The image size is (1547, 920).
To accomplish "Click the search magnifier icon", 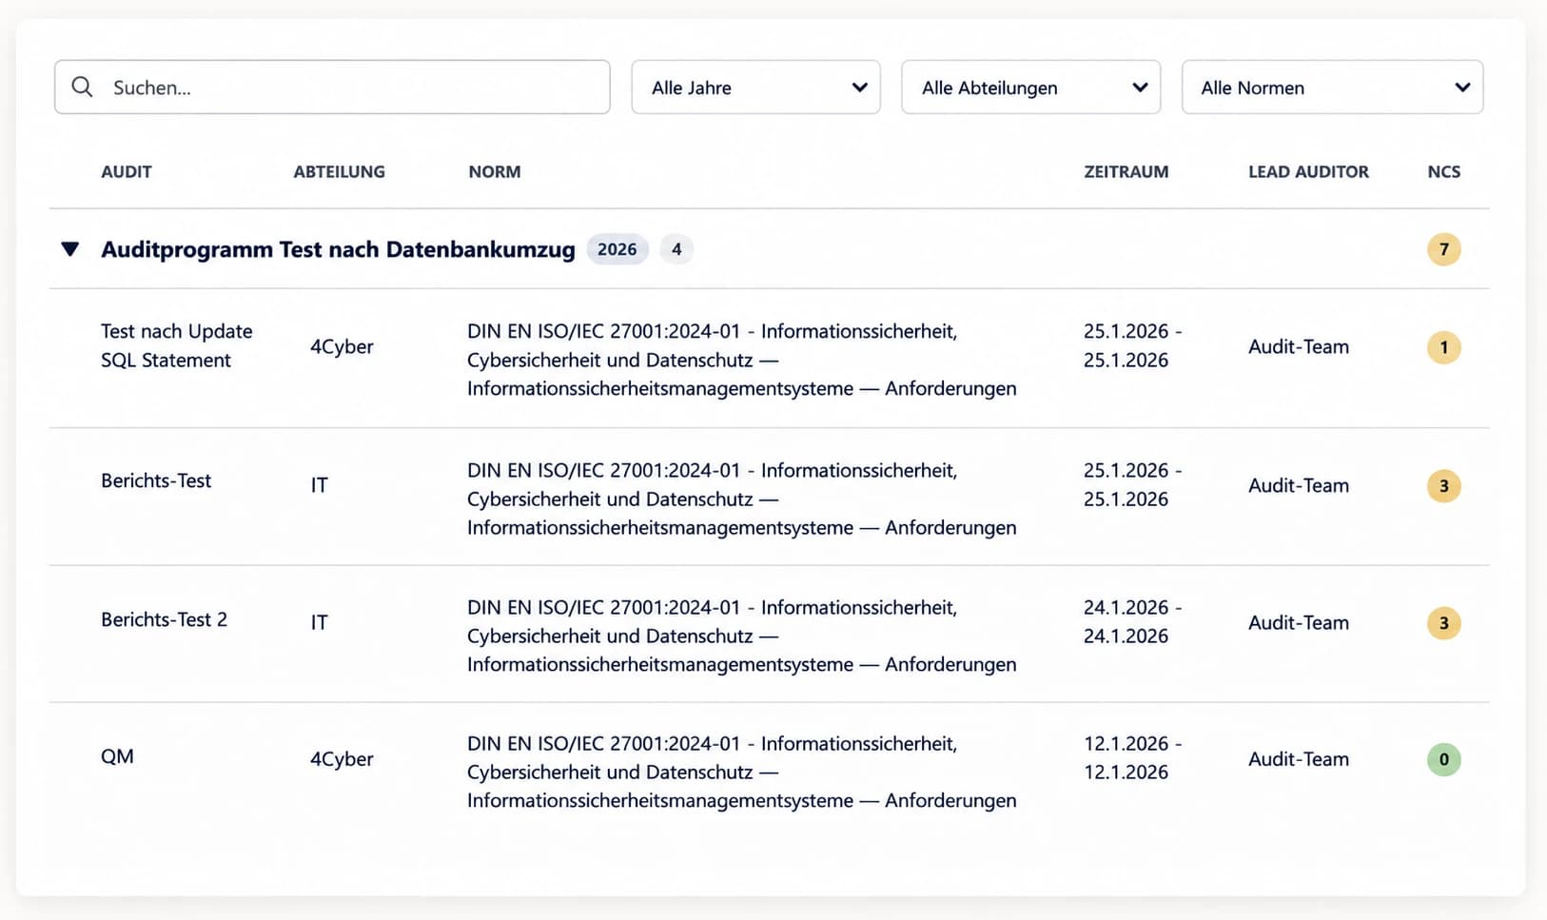I will (x=83, y=88).
